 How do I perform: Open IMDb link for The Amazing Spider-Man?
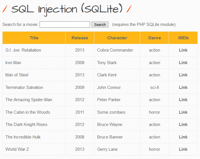tap(183, 100)
